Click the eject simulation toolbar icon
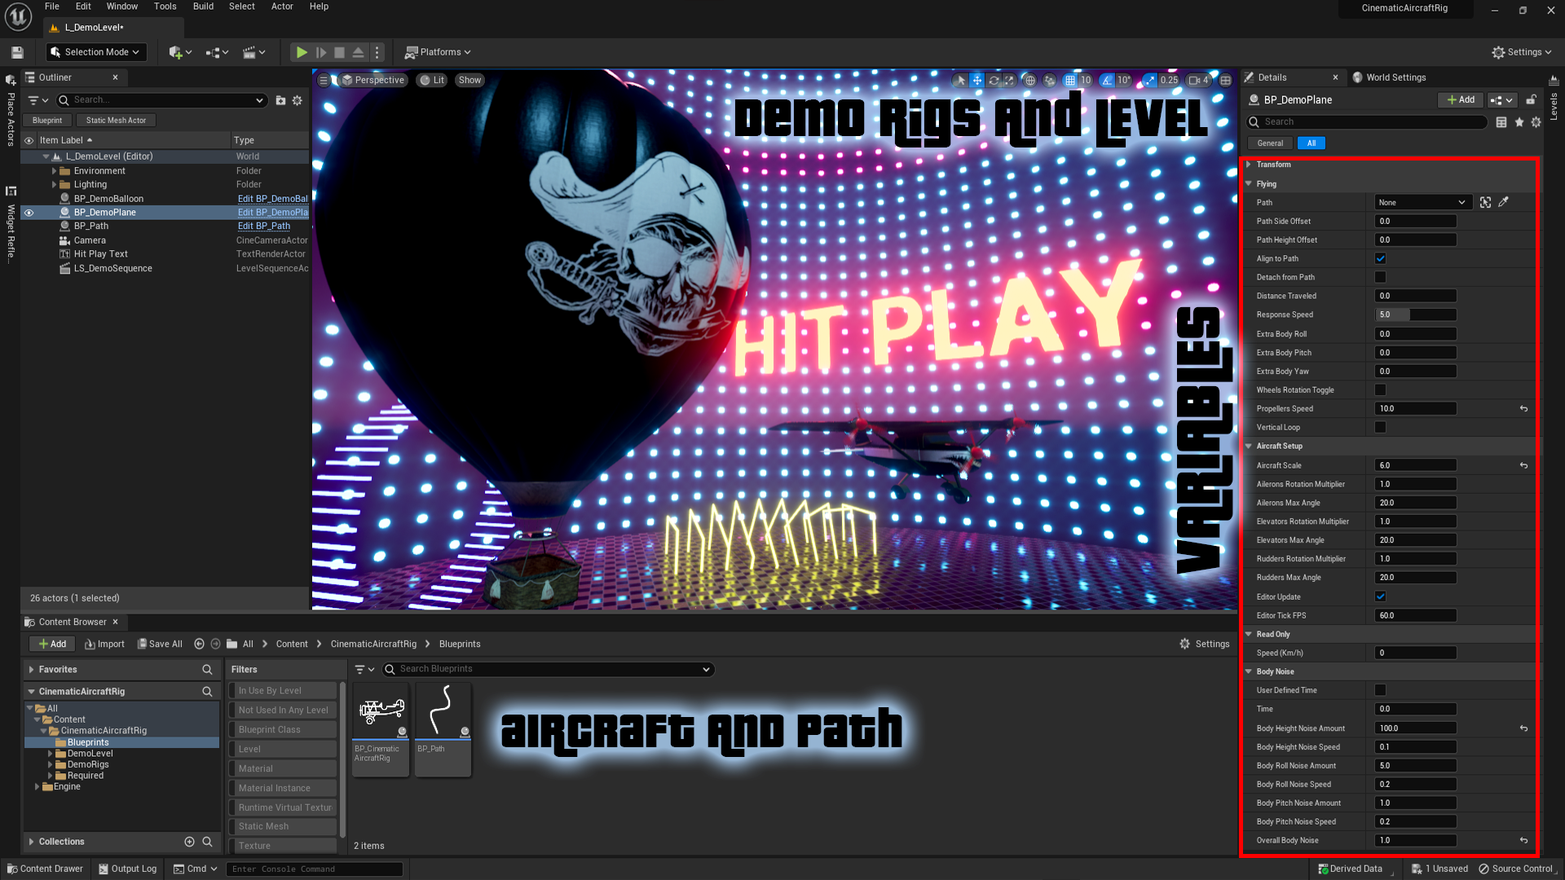 358,52
